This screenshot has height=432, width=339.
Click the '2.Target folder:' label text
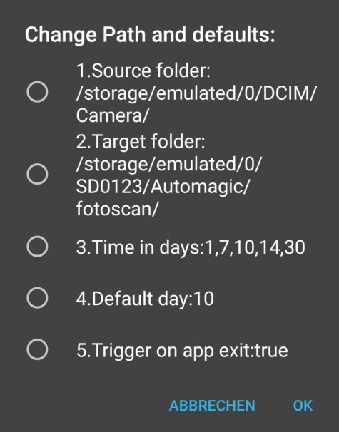[x=141, y=142]
